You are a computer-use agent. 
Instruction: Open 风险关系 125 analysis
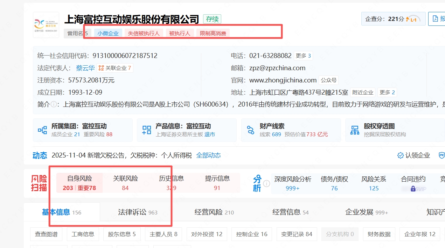coord(374,183)
